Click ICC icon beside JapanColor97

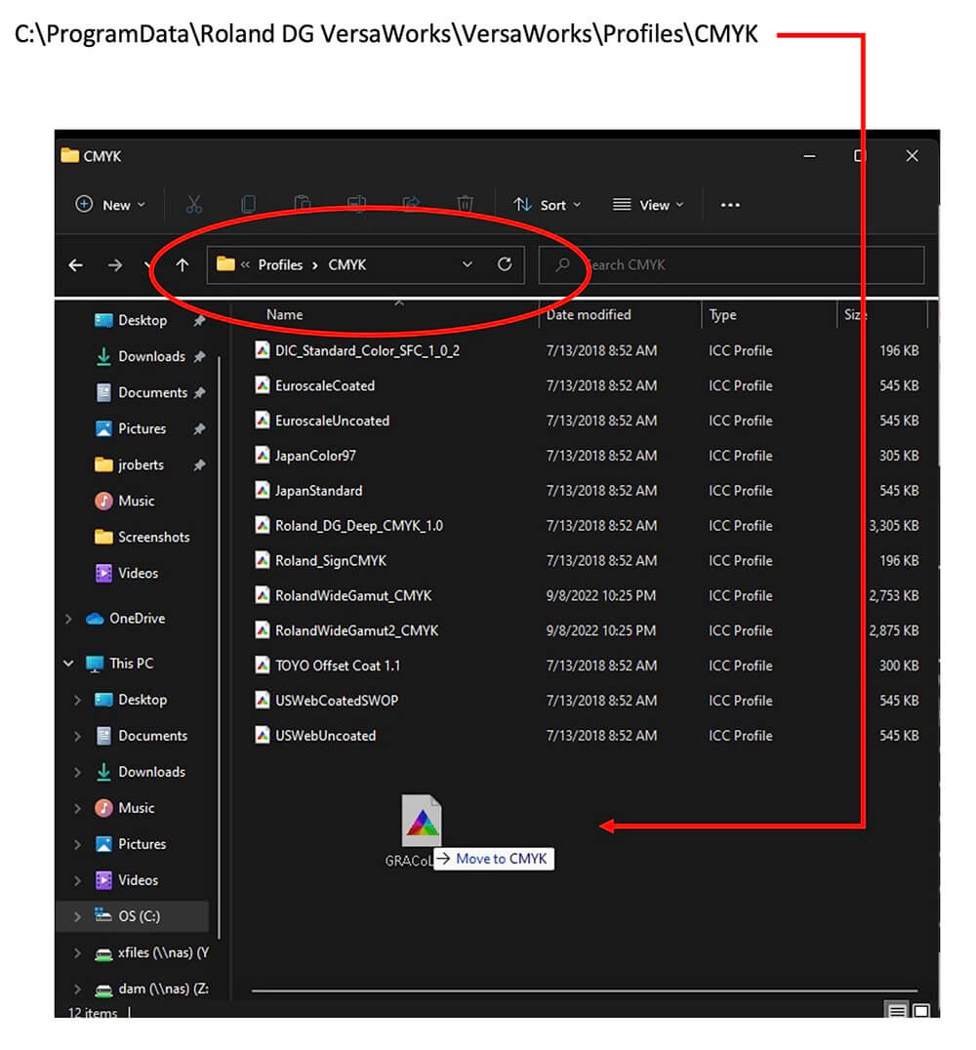click(x=262, y=456)
